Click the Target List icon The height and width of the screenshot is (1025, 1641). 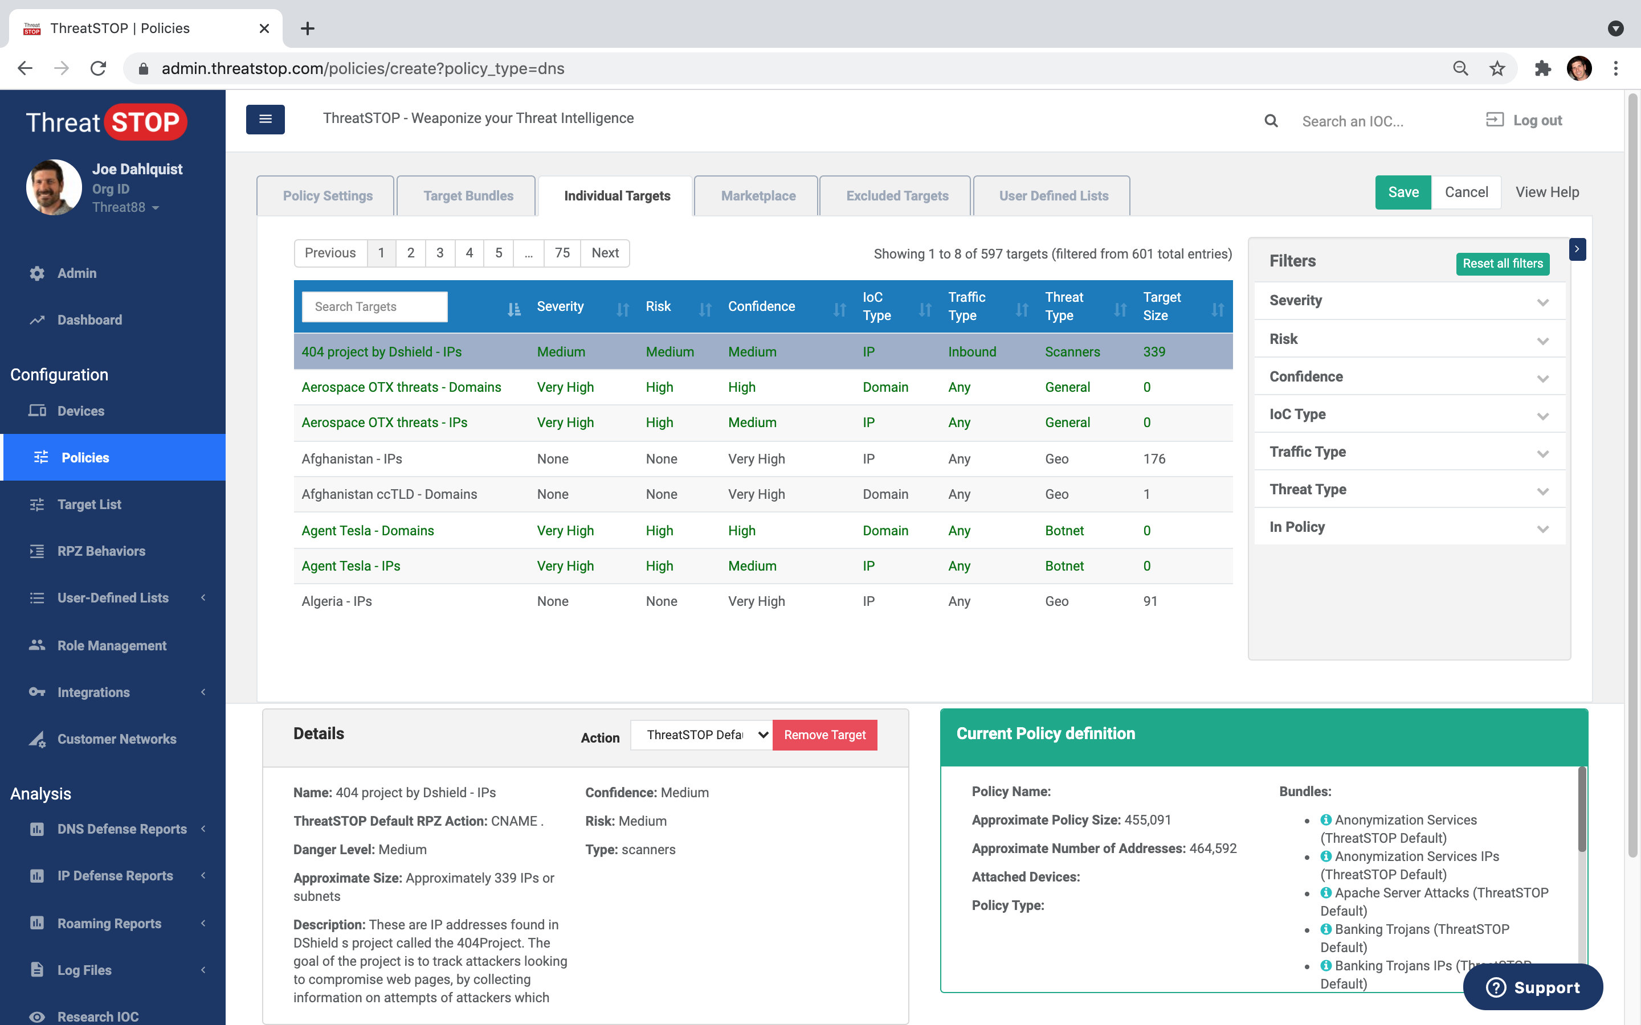click(x=36, y=505)
